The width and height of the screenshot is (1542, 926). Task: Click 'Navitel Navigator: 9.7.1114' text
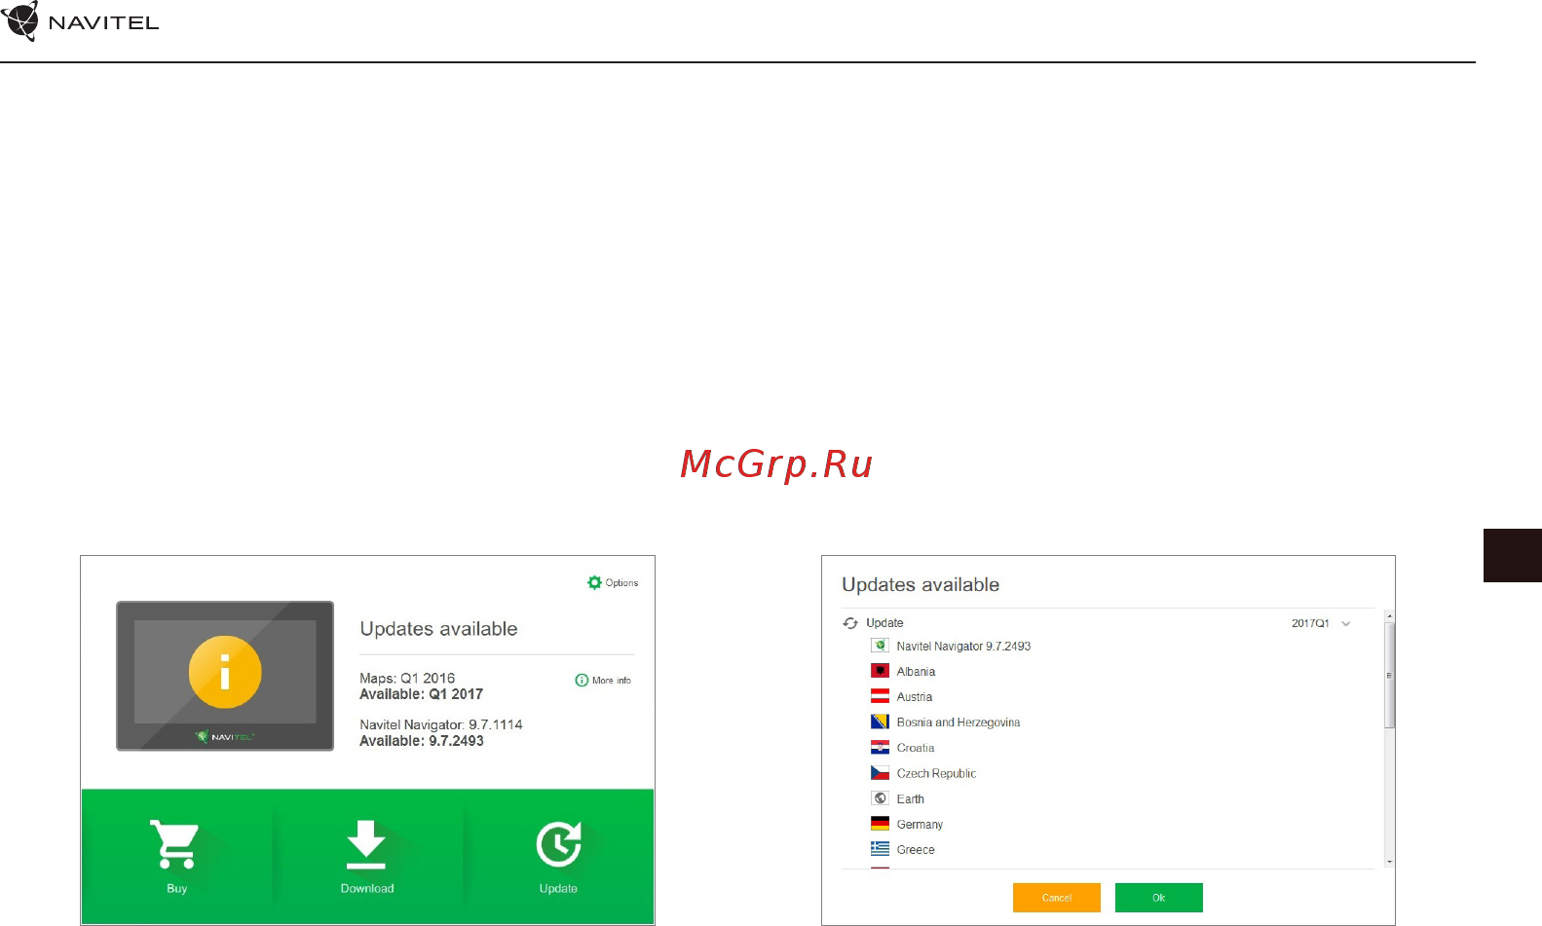click(x=441, y=724)
